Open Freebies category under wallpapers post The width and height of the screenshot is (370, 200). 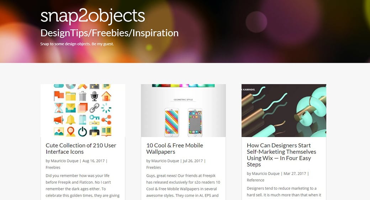(x=153, y=167)
